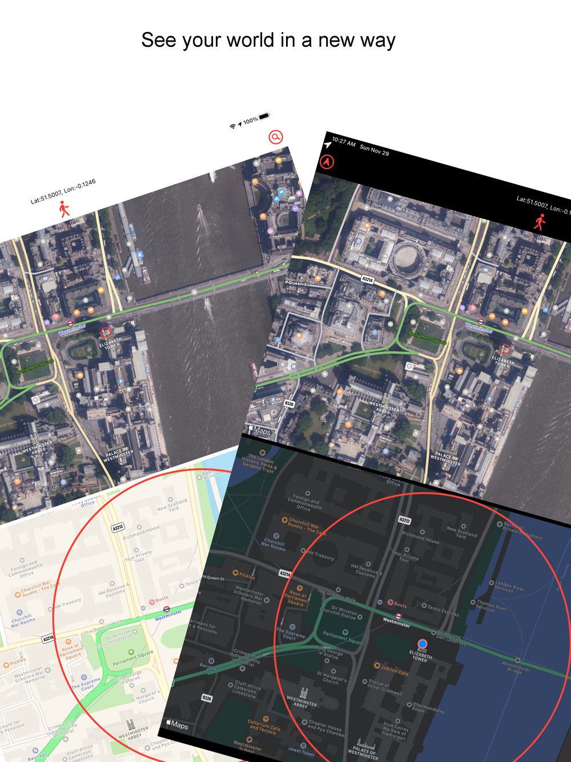Tap the Westminster Abbey landmark icon in the dark map
The width and height of the screenshot is (571, 762).
pos(304,692)
